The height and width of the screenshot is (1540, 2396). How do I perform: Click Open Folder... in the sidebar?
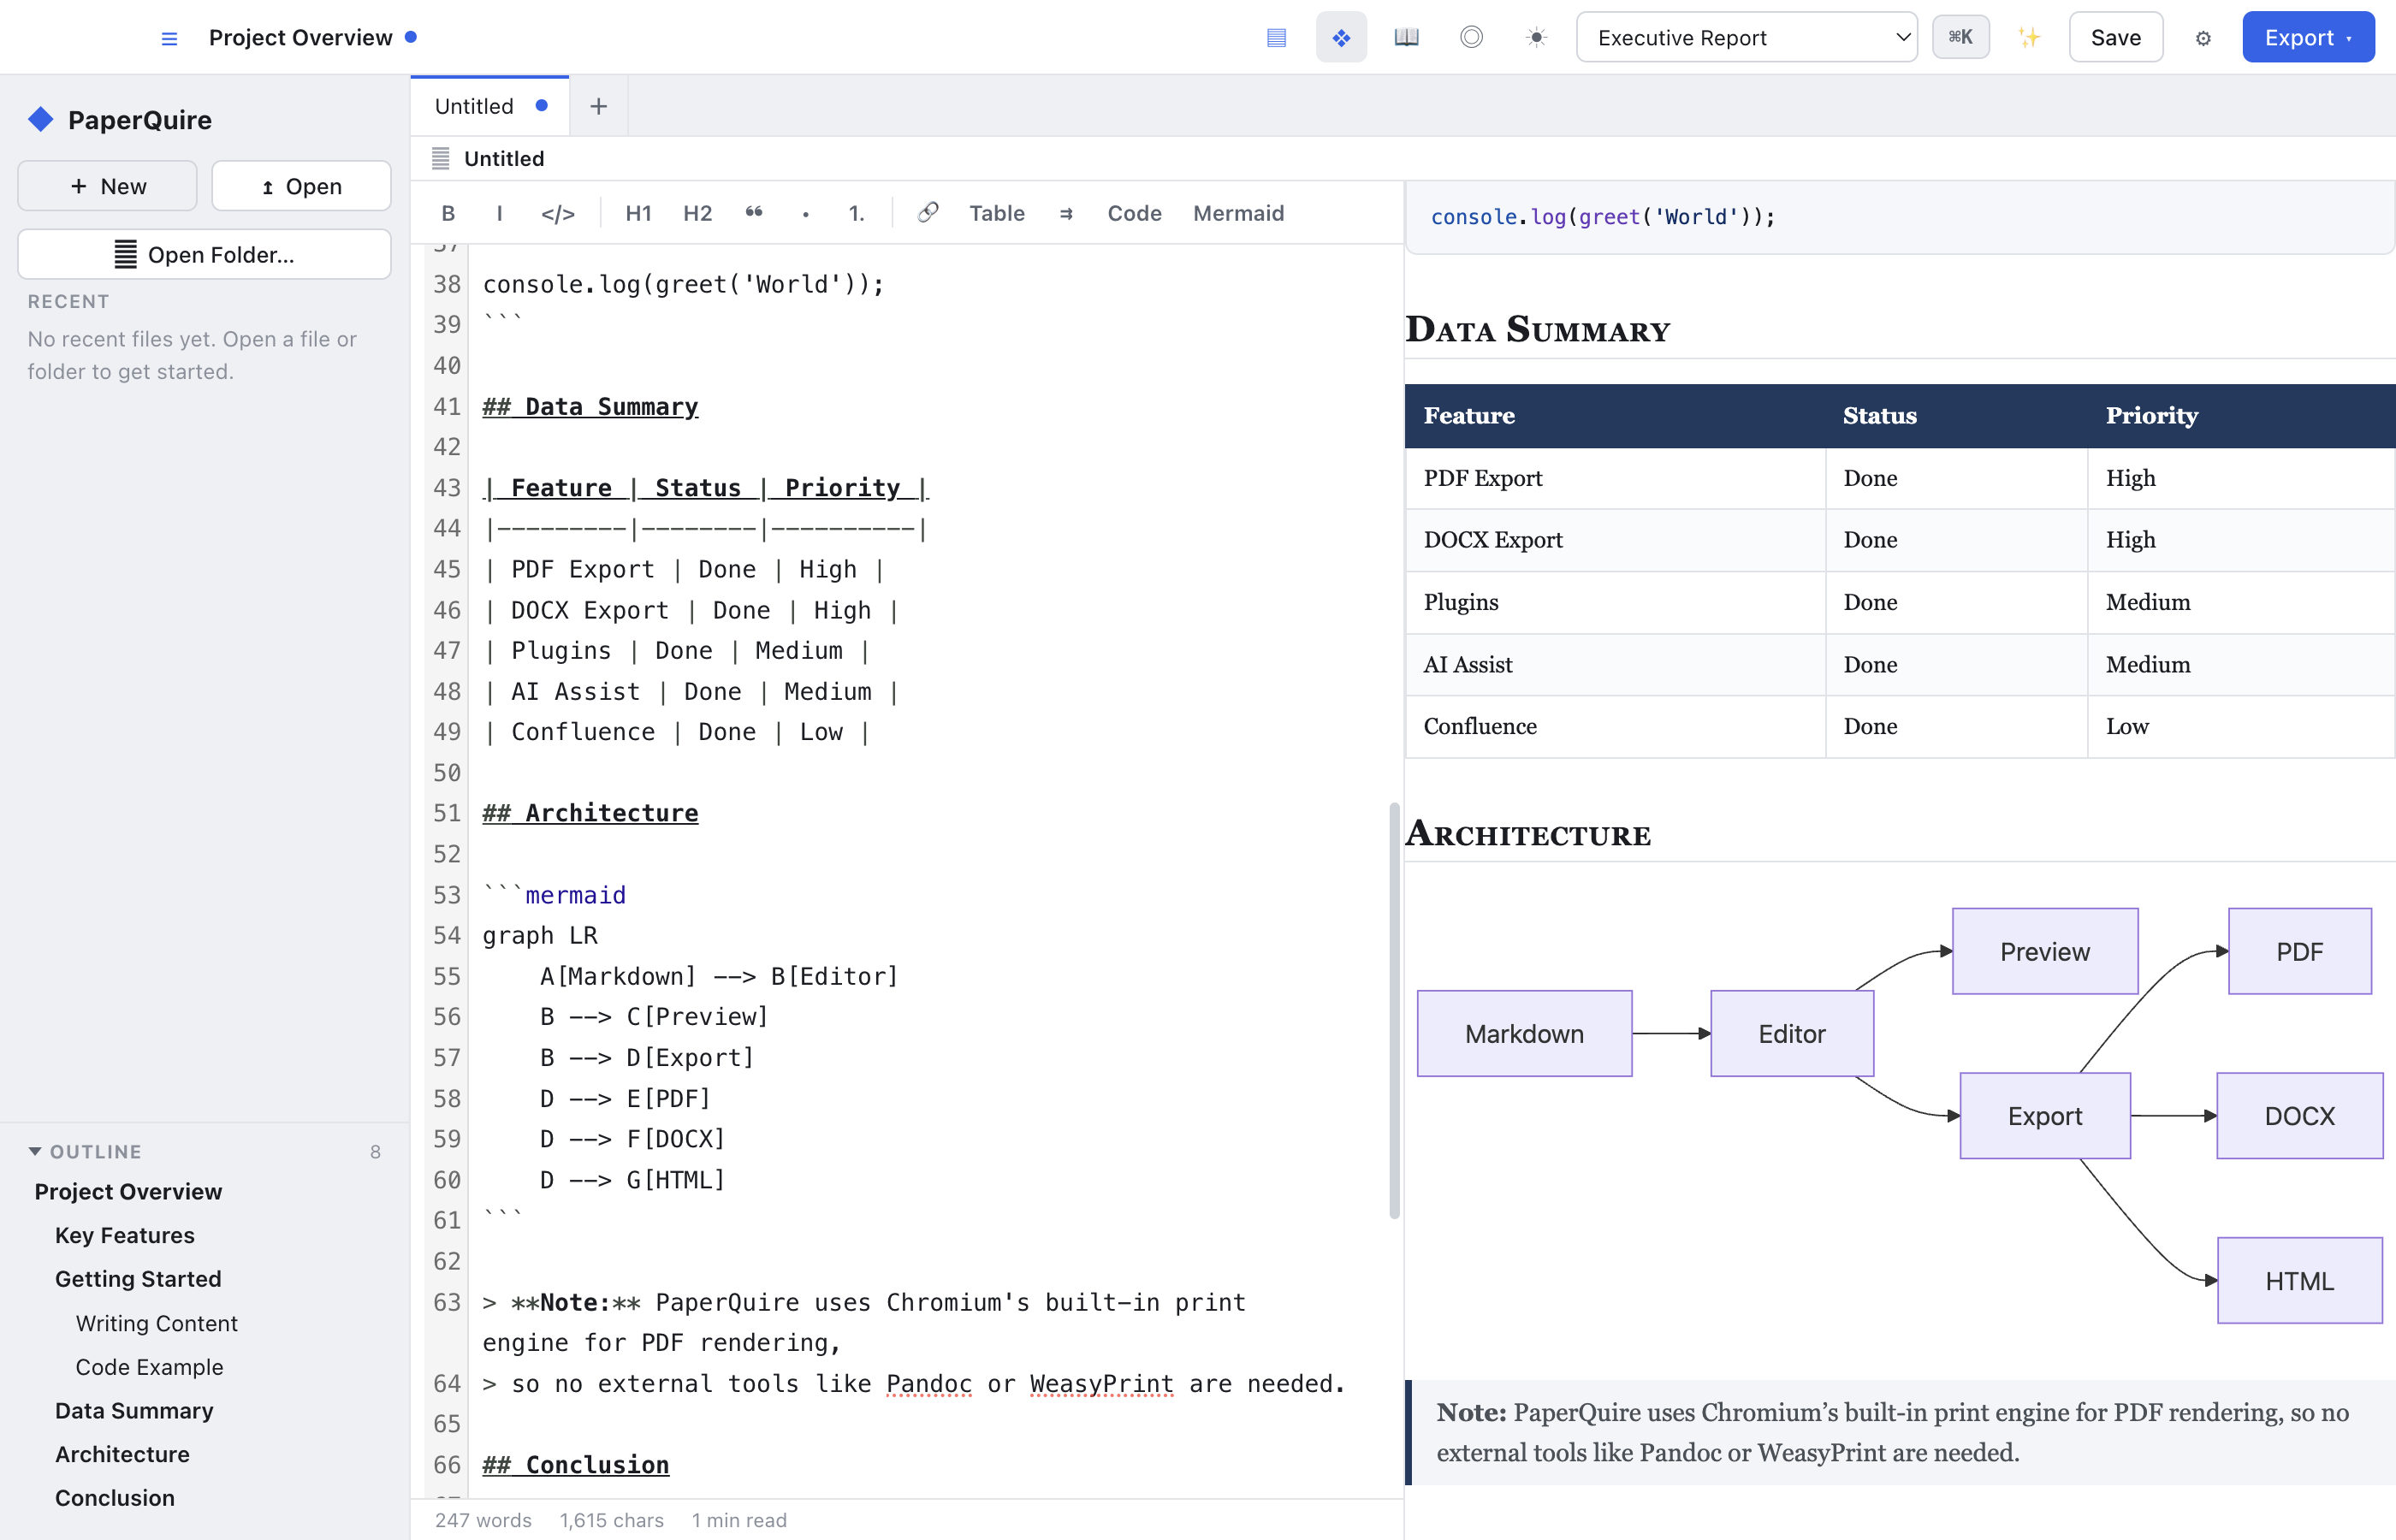[x=204, y=254]
